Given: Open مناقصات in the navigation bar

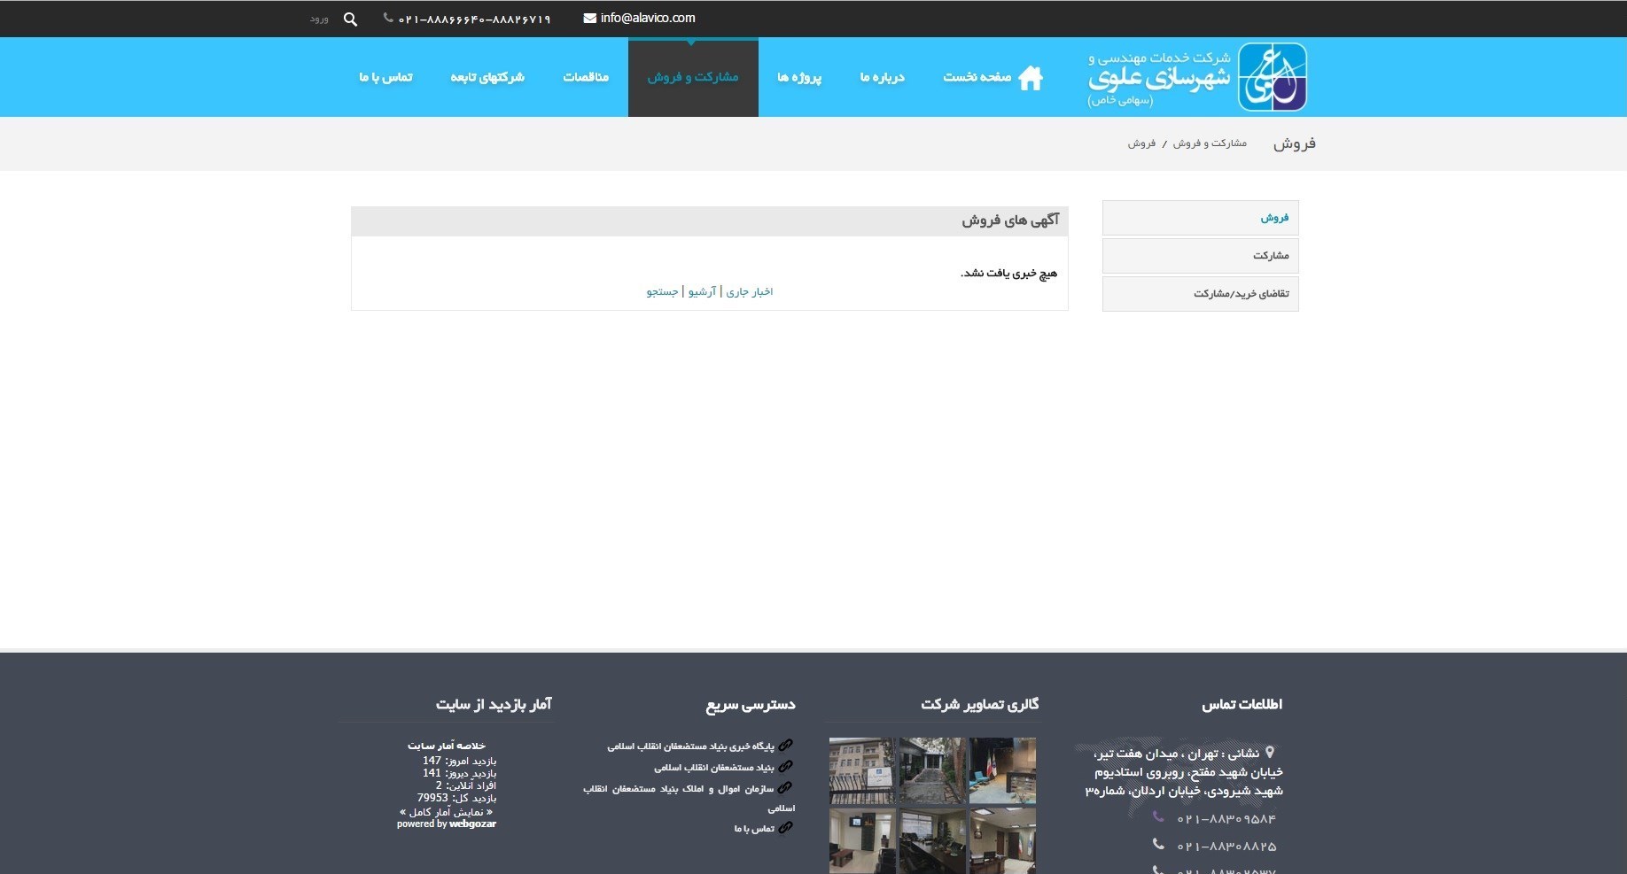Looking at the screenshot, I should 586,77.
